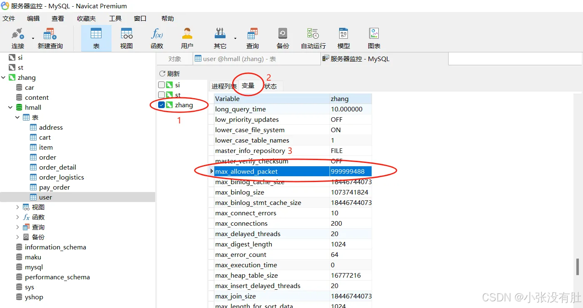Click the max_heap_table_size value 16777216
Screen dimensions: 583x308
pos(350,276)
